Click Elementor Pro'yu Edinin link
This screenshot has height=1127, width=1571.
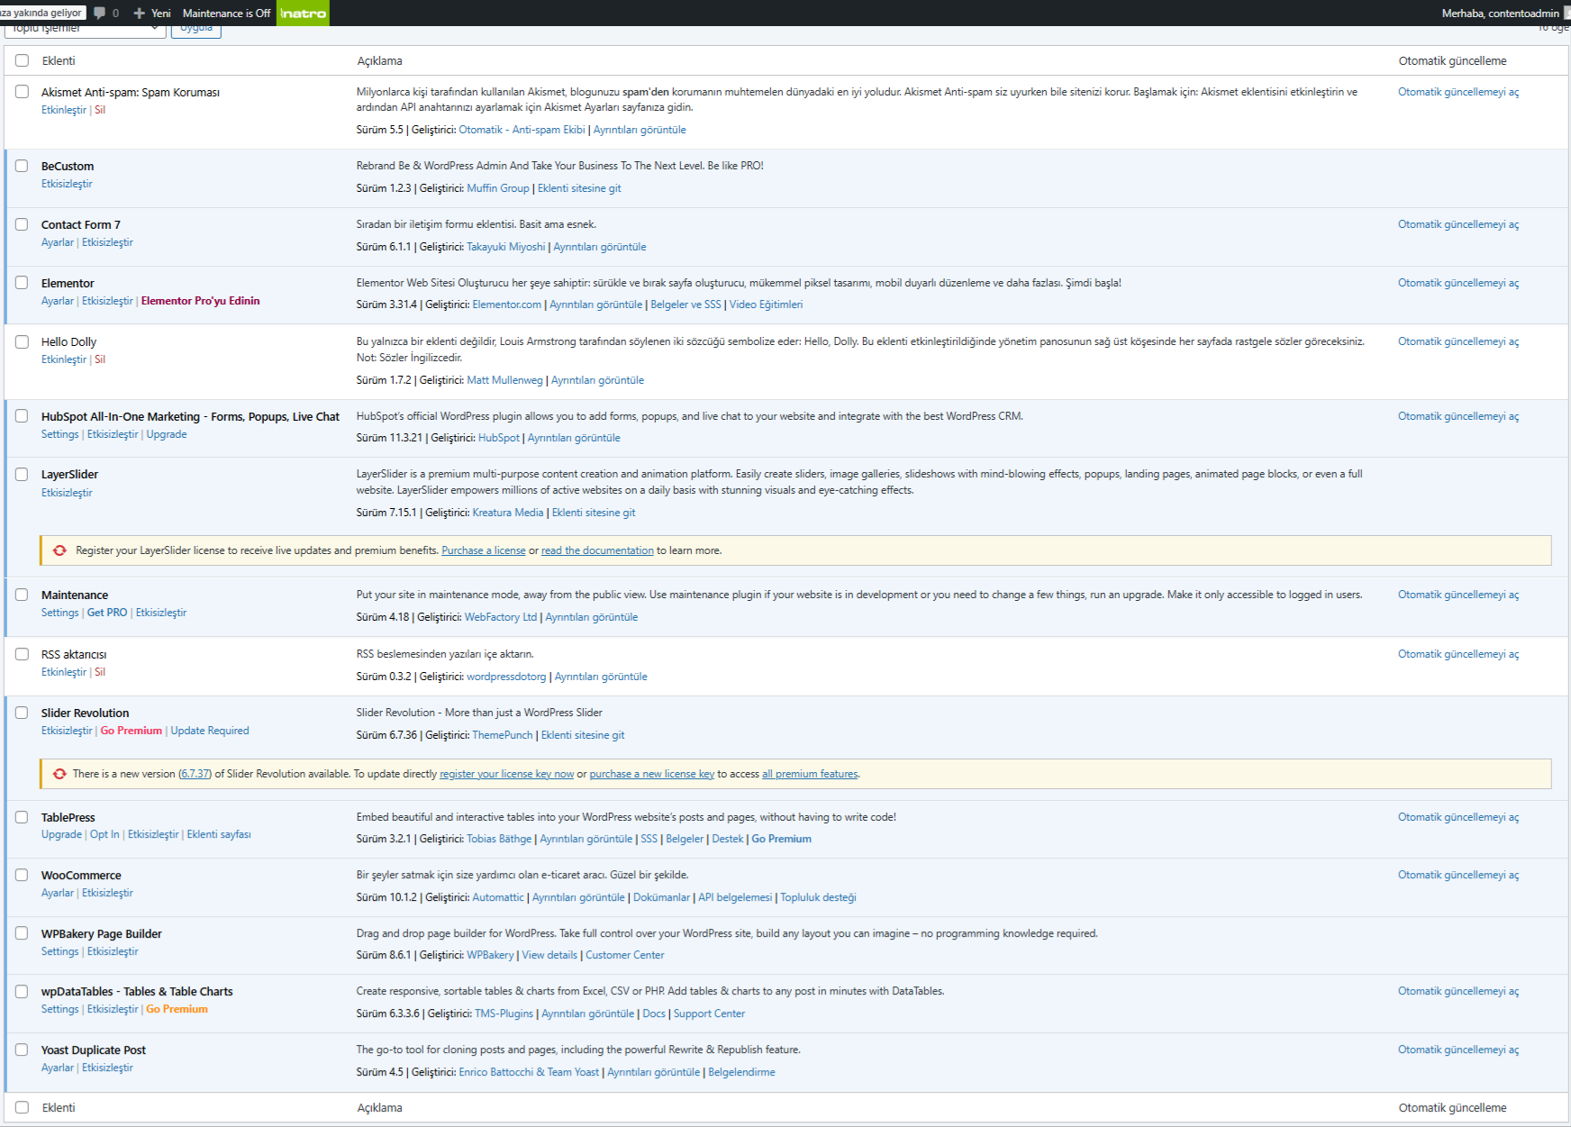[200, 301]
